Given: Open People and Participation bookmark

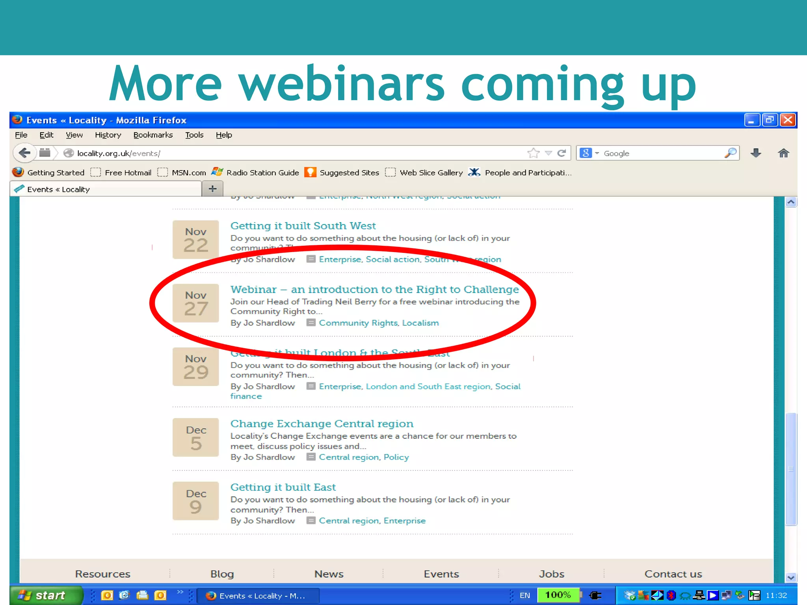Looking at the screenshot, I should [x=520, y=173].
